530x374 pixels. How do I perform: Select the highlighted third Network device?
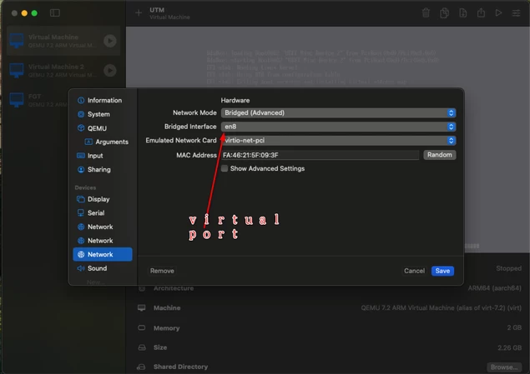(x=103, y=254)
